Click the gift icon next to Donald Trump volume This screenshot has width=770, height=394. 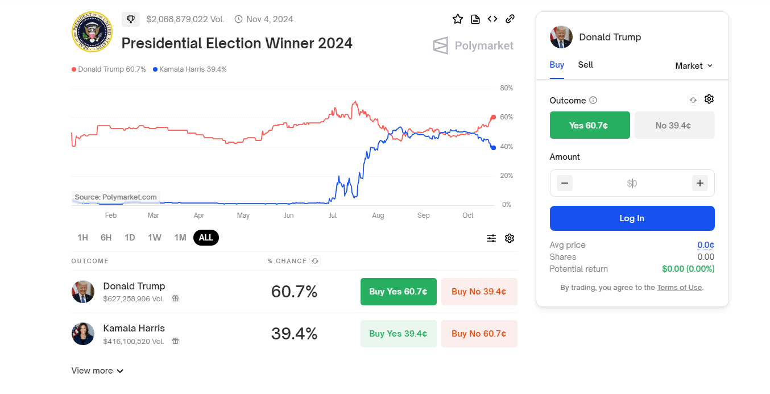tap(175, 298)
